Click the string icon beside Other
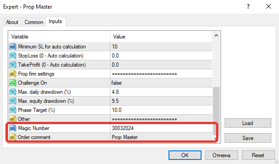The height and width of the screenshot is (164, 279). (13, 119)
